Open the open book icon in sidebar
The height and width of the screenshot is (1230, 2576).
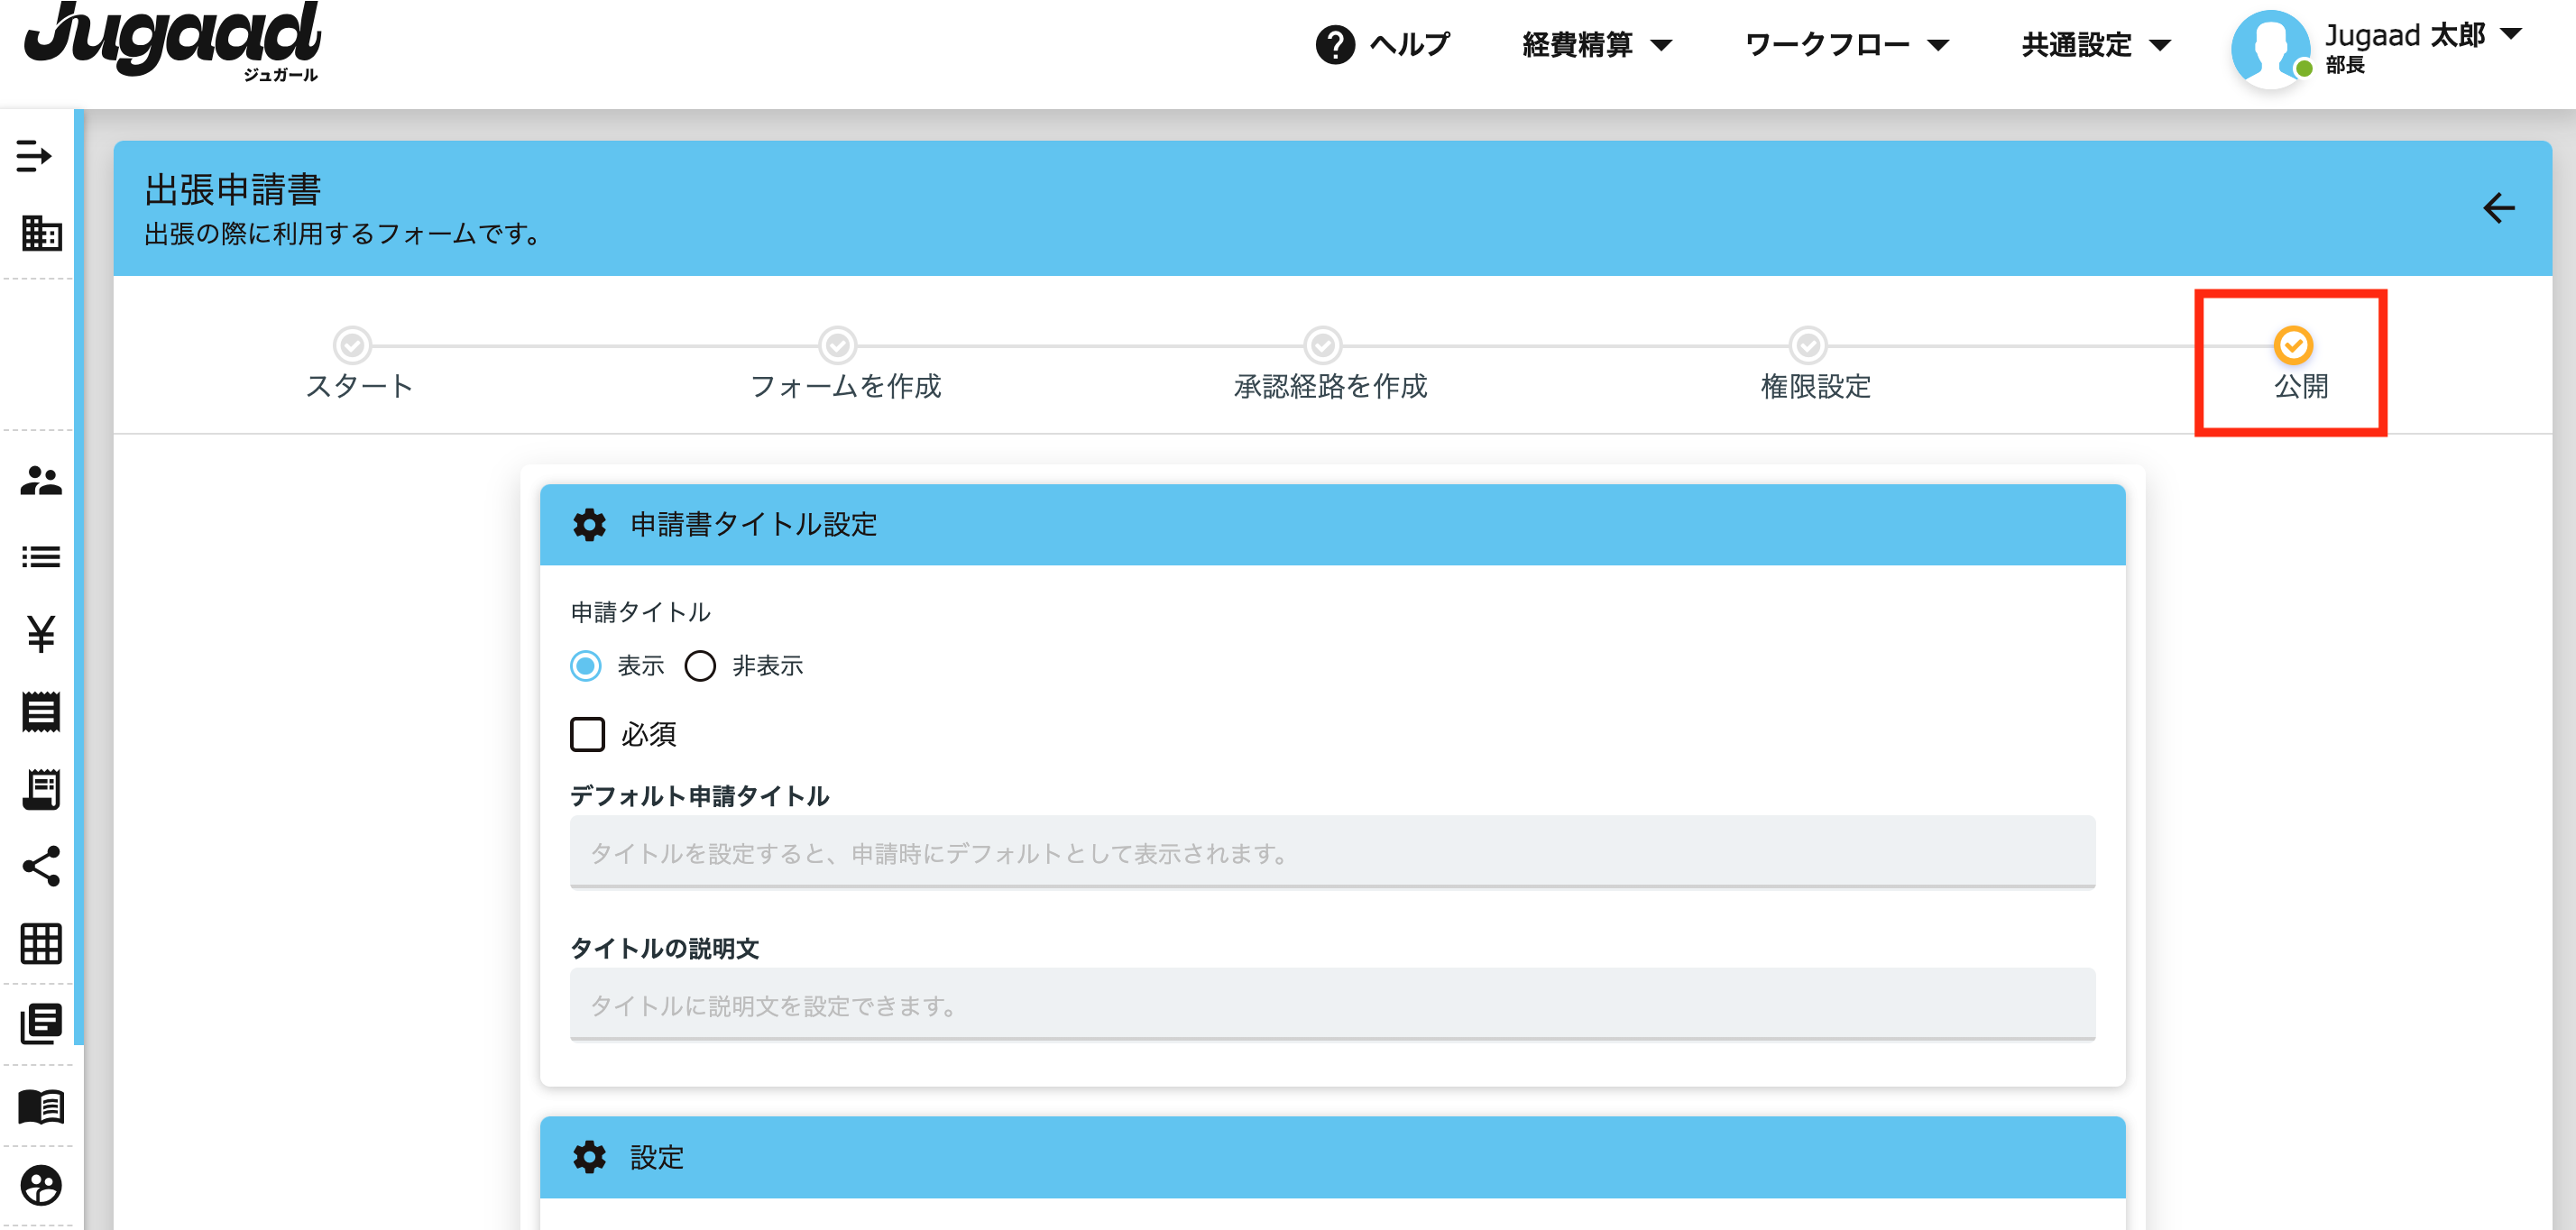(40, 1106)
